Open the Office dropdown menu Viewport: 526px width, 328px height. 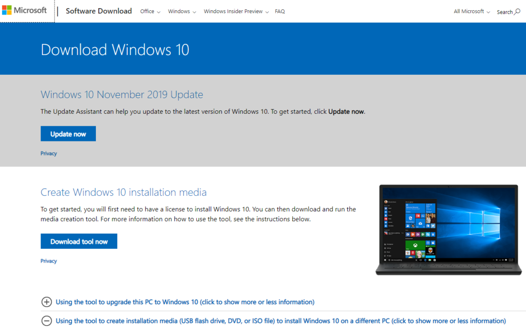tap(150, 12)
